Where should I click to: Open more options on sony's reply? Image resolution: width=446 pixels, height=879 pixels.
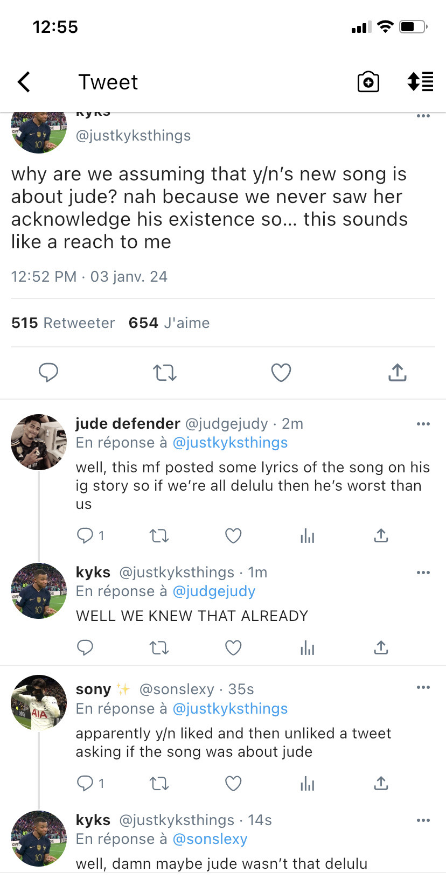pos(423,687)
